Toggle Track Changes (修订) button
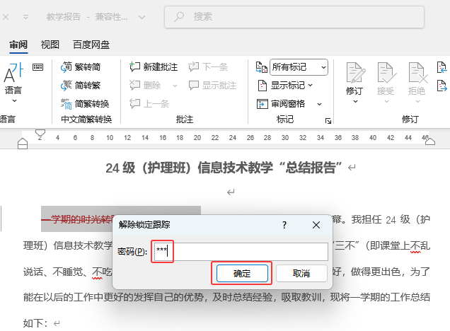This screenshot has height=331, width=450. coord(354,78)
